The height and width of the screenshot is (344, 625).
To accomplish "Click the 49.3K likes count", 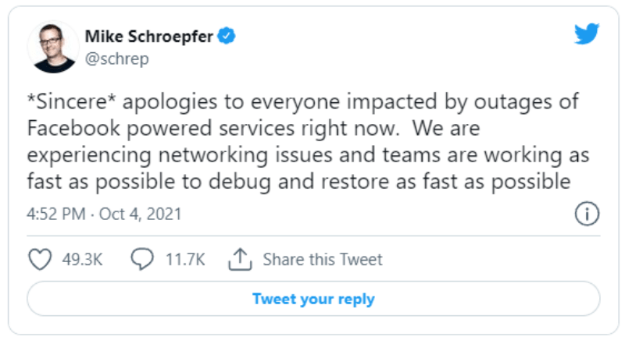I will (82, 259).
